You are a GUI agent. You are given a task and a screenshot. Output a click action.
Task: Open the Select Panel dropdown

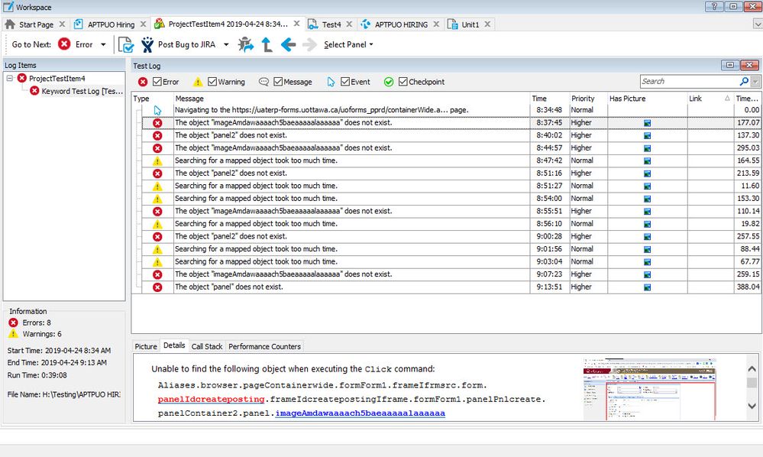click(x=348, y=44)
